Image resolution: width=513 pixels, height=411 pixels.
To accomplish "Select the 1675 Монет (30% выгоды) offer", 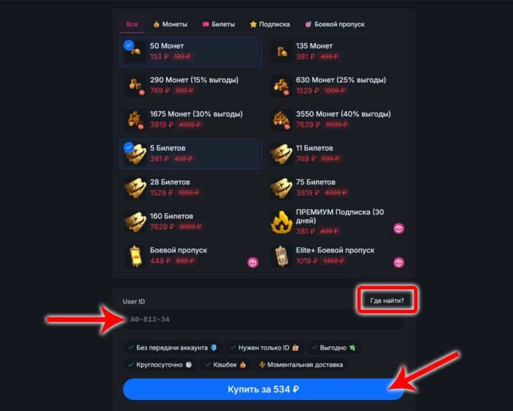I will [190, 120].
